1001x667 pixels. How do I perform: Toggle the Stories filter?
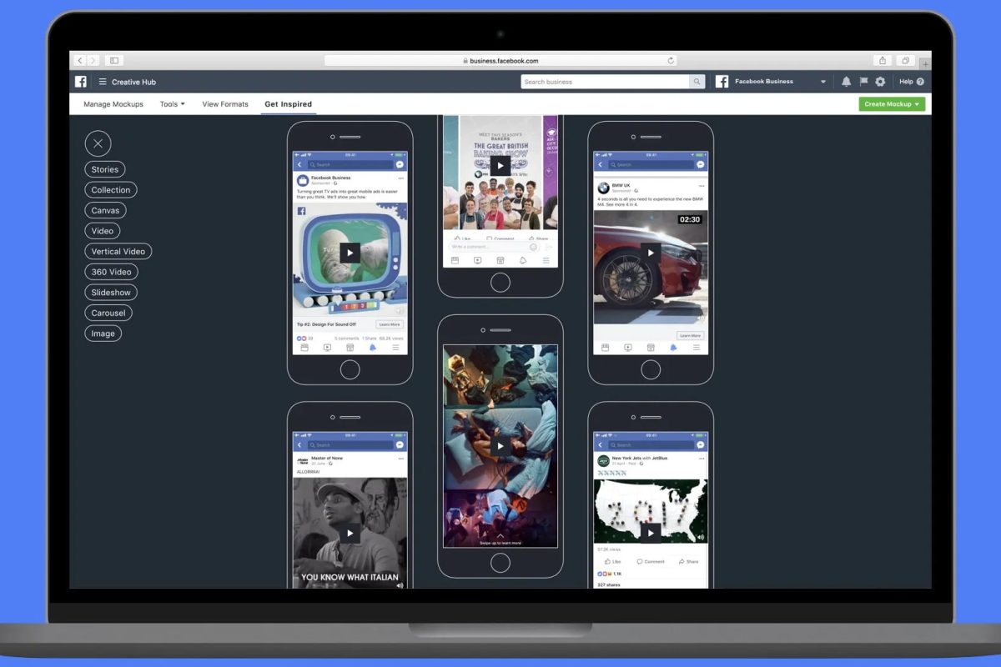pos(105,169)
